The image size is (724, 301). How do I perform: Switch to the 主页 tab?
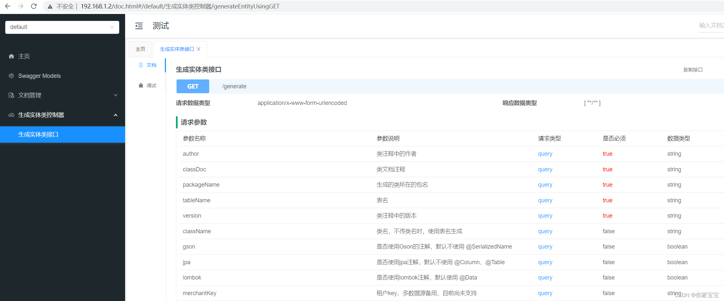140,49
